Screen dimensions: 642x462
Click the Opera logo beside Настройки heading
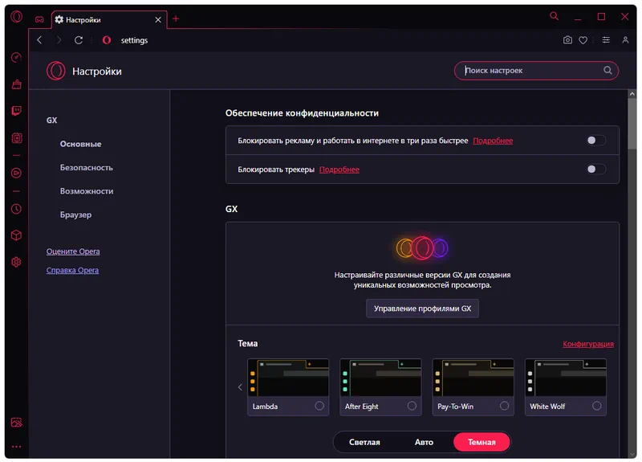55,71
